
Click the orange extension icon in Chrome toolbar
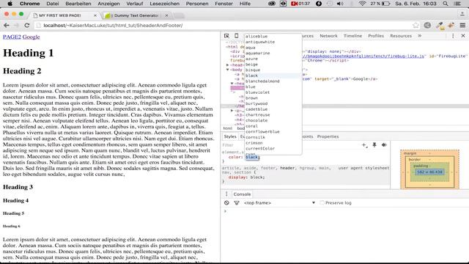(451, 26)
